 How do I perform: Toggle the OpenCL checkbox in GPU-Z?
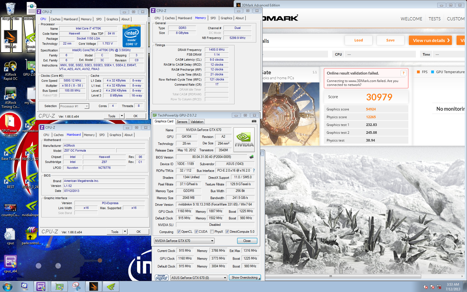tap(179, 232)
